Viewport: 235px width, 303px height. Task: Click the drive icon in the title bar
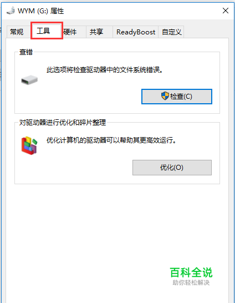tap(11, 11)
